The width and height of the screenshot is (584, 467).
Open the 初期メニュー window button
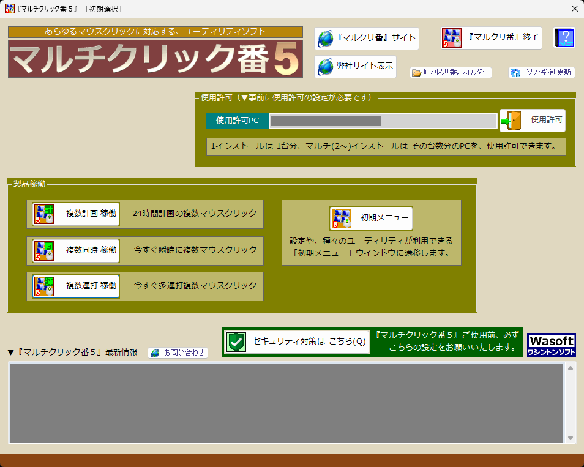click(372, 219)
